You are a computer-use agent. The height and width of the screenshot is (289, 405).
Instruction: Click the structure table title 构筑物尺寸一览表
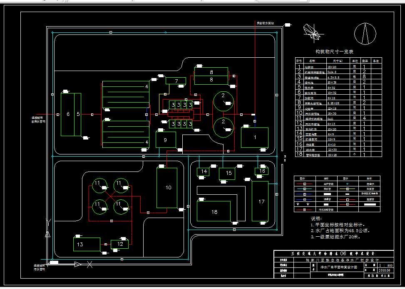(x=334, y=51)
